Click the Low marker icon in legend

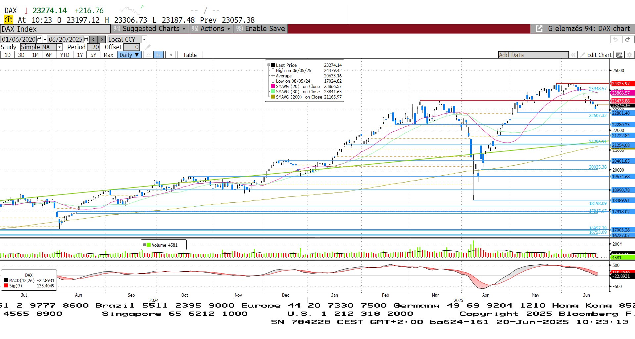tap(273, 81)
